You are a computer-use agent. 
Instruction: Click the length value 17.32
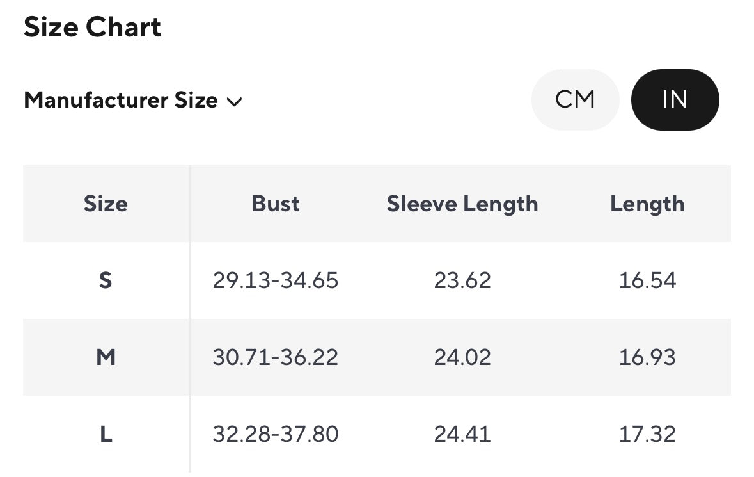tap(647, 434)
